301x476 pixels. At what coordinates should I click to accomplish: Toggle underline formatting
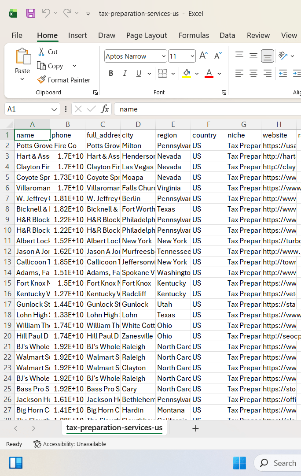pyautogui.click(x=139, y=73)
